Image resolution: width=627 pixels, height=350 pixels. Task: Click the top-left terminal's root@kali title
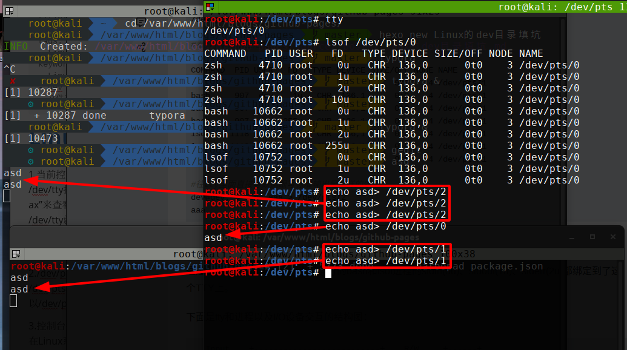pyautogui.click(x=173, y=11)
